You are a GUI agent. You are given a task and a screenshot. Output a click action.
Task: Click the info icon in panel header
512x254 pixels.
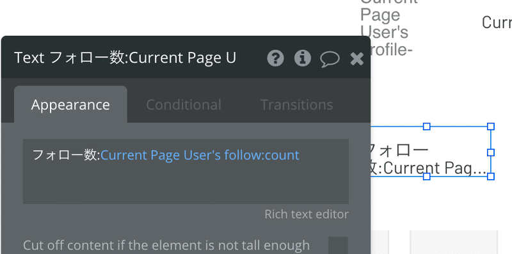pos(303,58)
